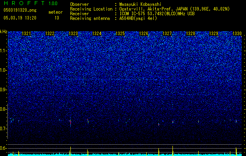The image size is (246, 156).
Task: Click the tallest yellow peak below 1327
Action: (173, 151)
